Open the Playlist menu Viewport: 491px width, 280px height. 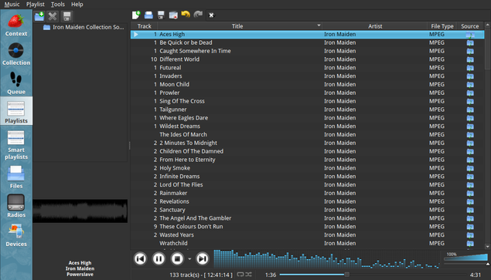35,5
